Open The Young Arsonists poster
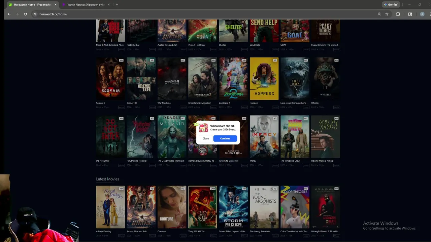431x242 pixels. tap(264, 207)
